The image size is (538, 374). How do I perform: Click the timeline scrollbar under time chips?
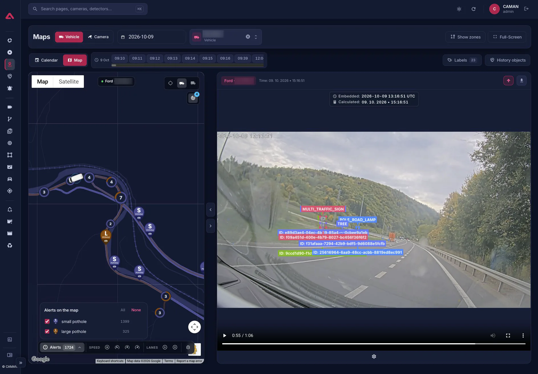pyautogui.click(x=187, y=65)
